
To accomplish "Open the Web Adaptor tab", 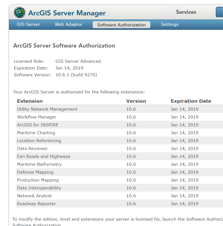I will pos(68,24).
